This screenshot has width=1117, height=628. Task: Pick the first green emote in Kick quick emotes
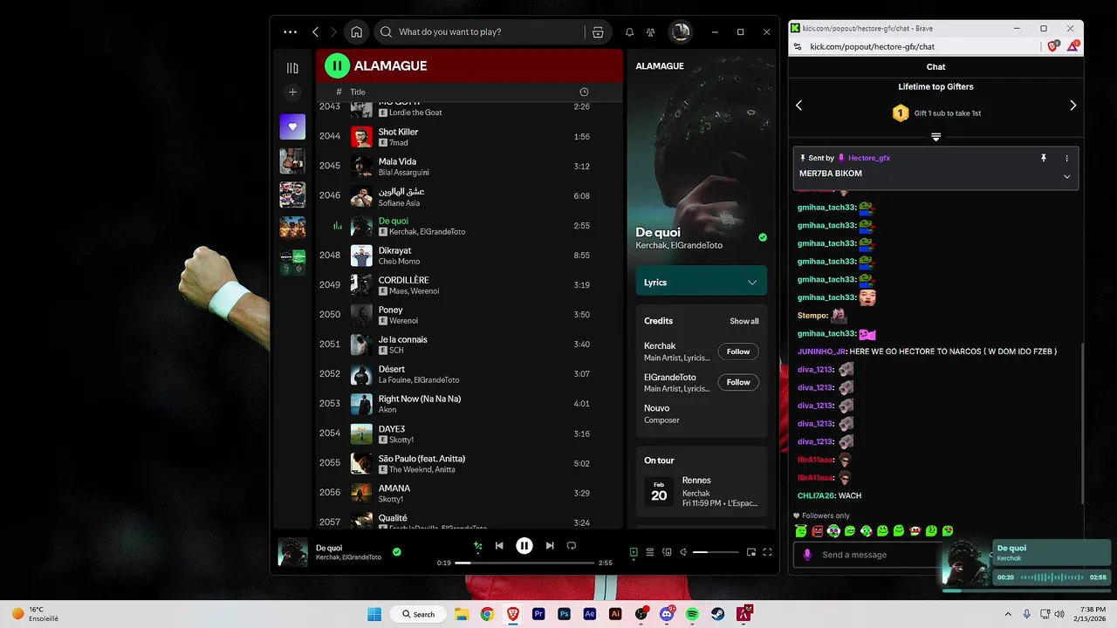(801, 530)
